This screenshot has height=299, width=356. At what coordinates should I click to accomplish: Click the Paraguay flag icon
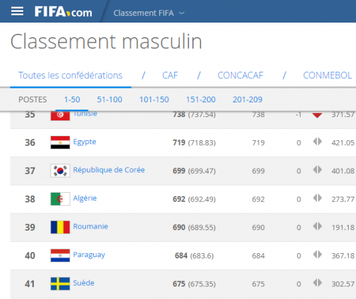(x=60, y=255)
